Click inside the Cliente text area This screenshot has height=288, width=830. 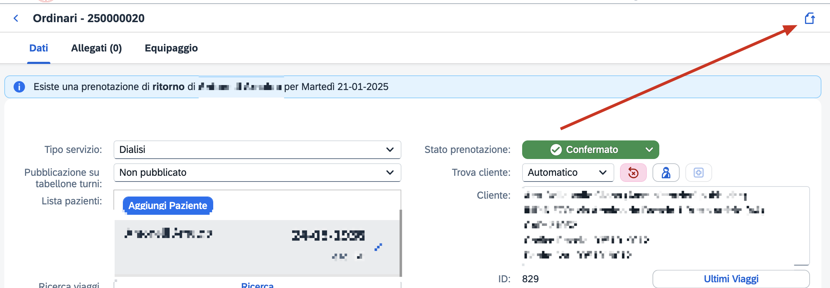point(666,226)
